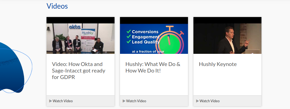Screen dimensions: 290x109
Task: Click play triangle icon on Hushly Keynote card
Action: coord(197,101)
